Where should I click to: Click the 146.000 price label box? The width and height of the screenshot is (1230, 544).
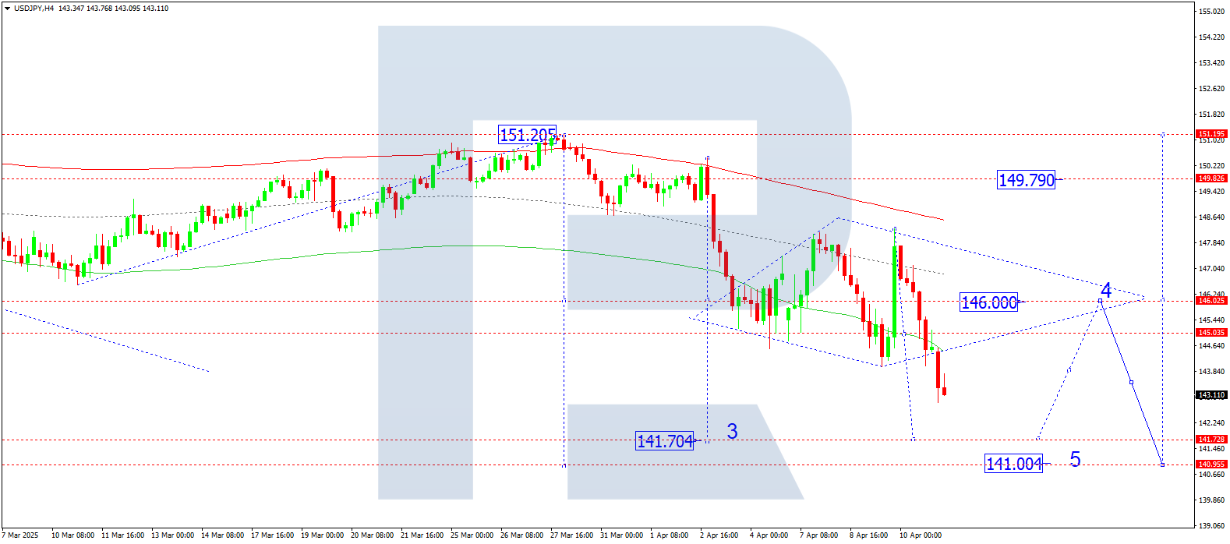click(x=989, y=302)
